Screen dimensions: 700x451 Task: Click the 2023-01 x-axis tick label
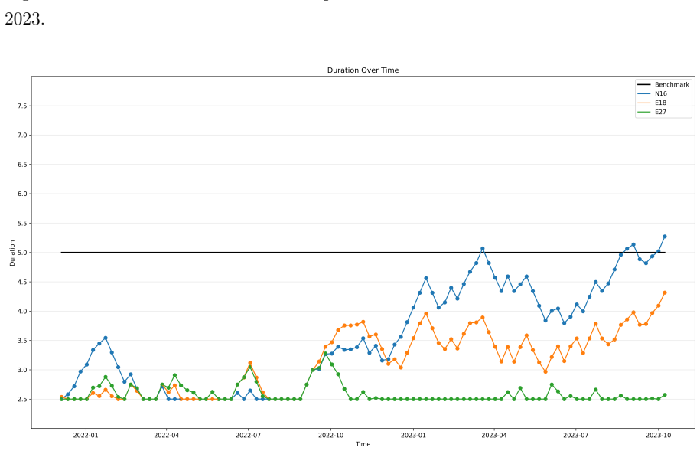413,435
